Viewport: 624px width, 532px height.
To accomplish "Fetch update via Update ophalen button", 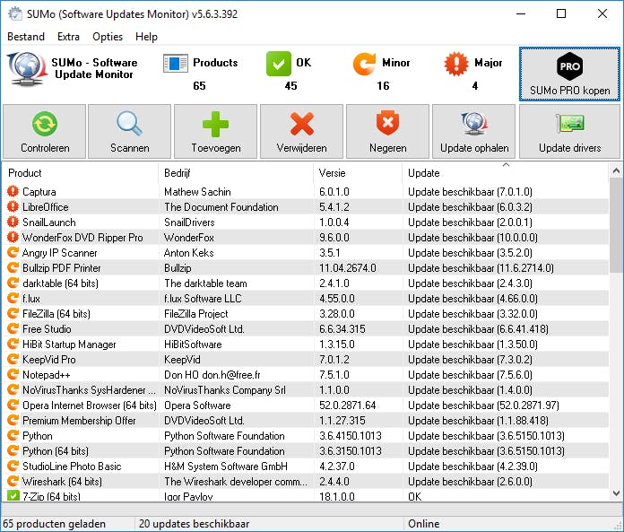I will pyautogui.click(x=474, y=132).
